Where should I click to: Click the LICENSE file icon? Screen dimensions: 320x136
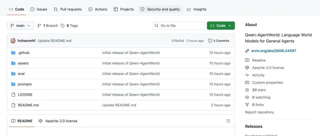[13, 95]
